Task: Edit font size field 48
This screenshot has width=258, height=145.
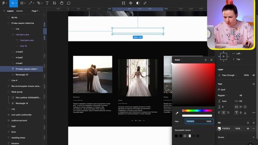Action: coord(241,95)
